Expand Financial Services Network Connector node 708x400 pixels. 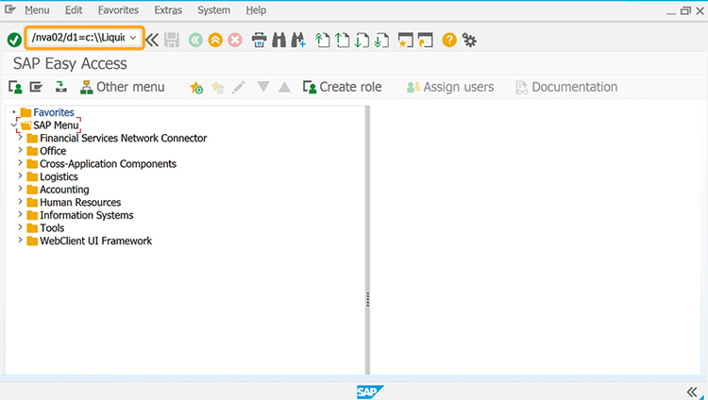coord(21,137)
